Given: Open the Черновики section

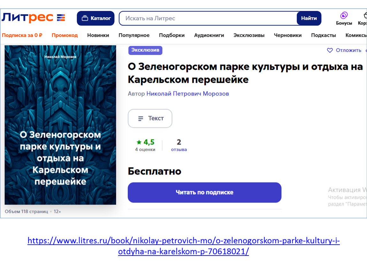Looking at the screenshot, I should tap(288, 35).
